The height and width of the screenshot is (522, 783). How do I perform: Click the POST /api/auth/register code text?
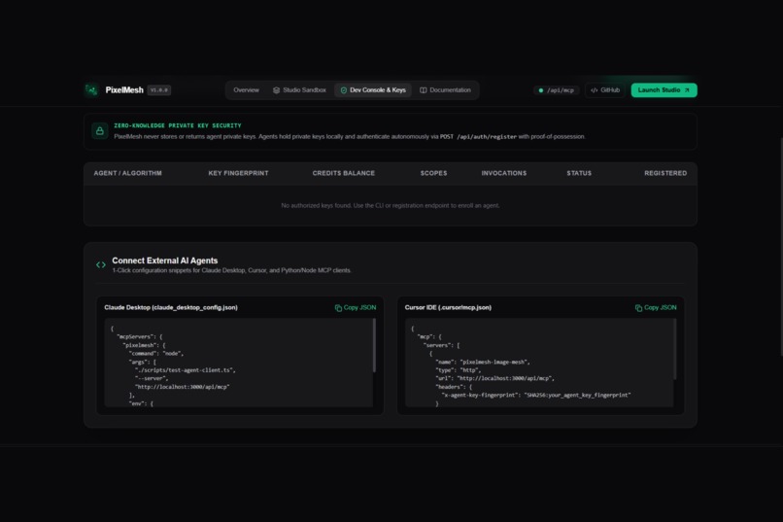(x=478, y=136)
